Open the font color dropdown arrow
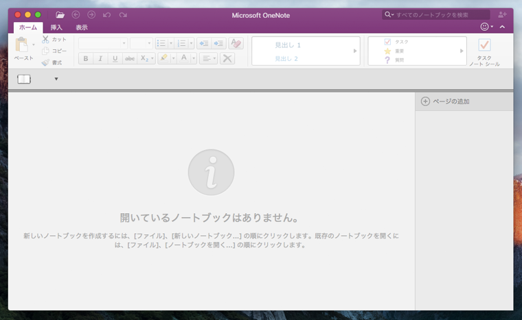This screenshot has height=320, width=522. click(194, 58)
